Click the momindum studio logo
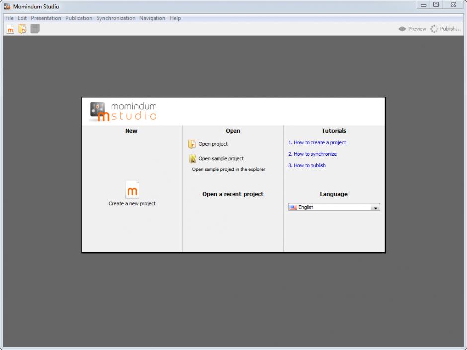Screen dimensions: 467x350 (123, 112)
